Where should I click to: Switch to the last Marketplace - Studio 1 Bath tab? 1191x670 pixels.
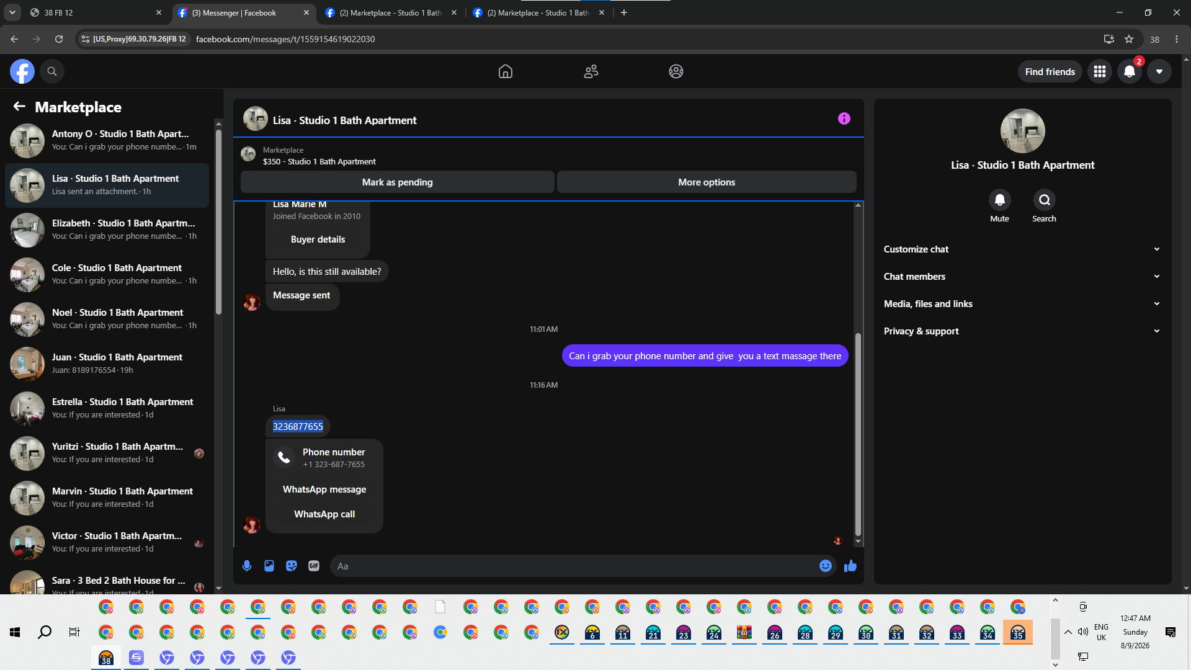(538, 12)
